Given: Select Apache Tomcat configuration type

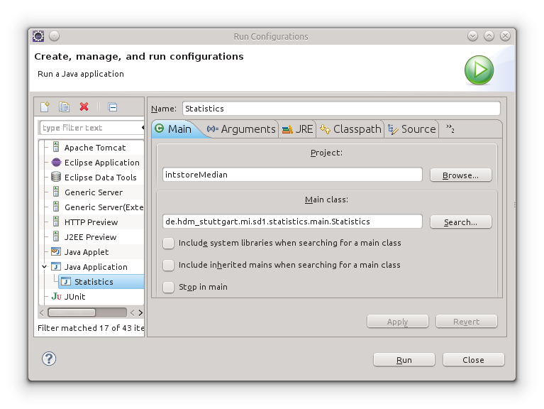Looking at the screenshot, I should [x=94, y=148].
